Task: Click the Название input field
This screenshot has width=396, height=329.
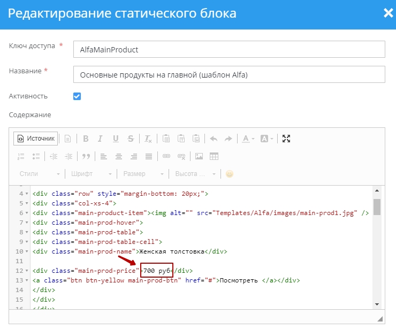Action: pyautogui.click(x=229, y=74)
